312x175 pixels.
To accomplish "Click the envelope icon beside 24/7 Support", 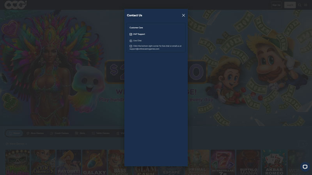I will (131, 34).
